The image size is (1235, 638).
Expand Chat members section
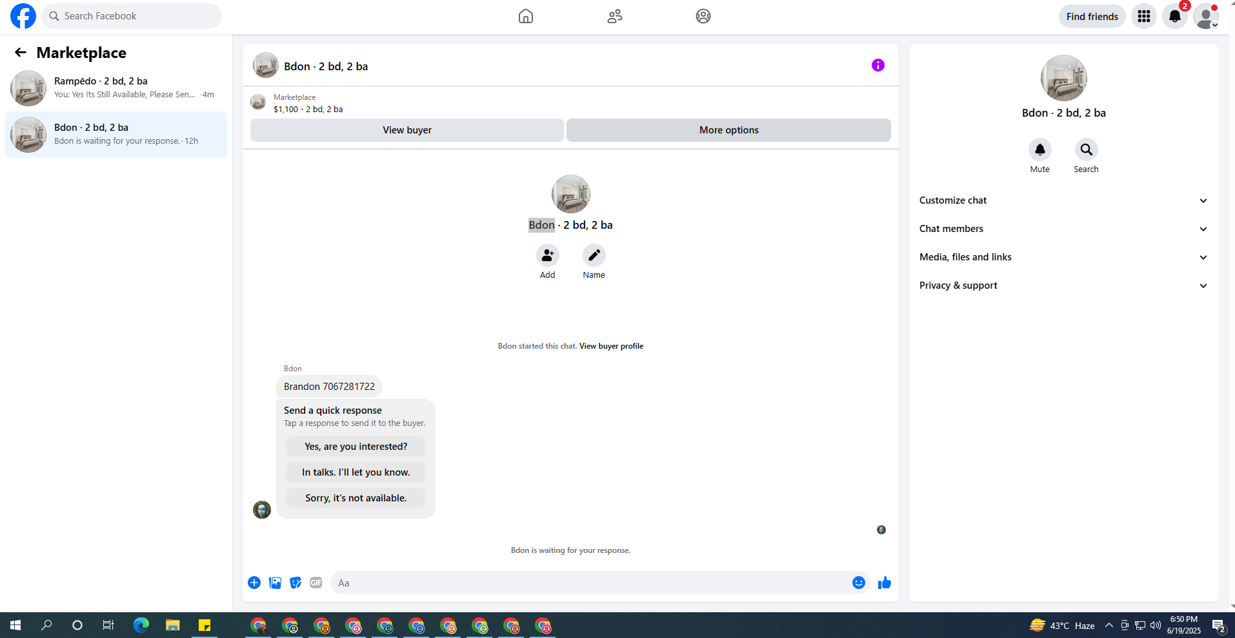(x=1063, y=229)
